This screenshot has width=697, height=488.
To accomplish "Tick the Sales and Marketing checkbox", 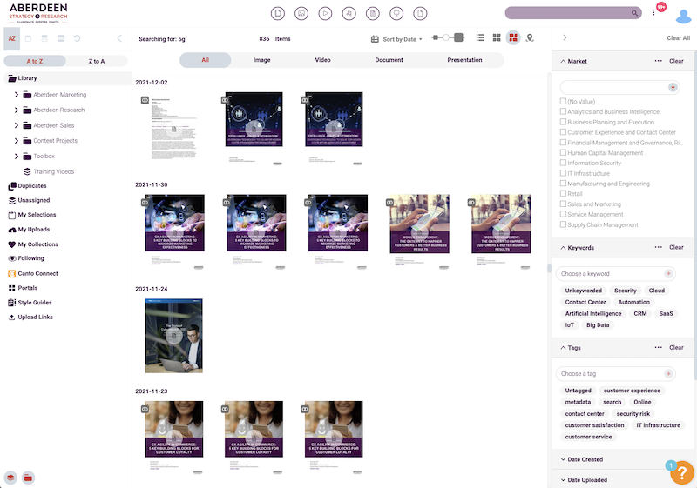I will 564,204.
